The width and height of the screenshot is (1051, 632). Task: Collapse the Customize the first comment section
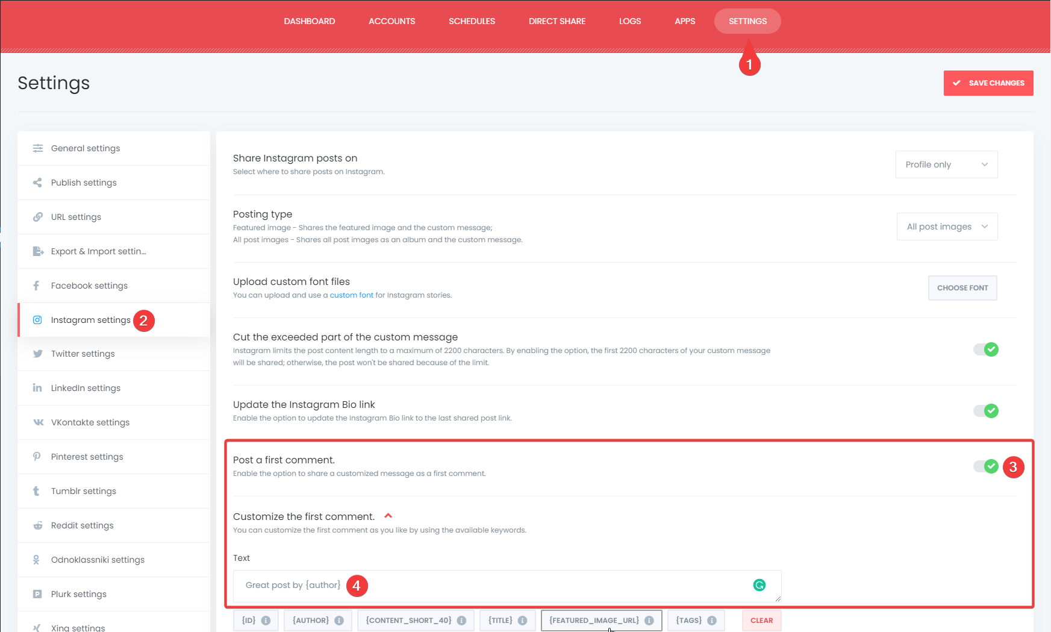pyautogui.click(x=388, y=516)
